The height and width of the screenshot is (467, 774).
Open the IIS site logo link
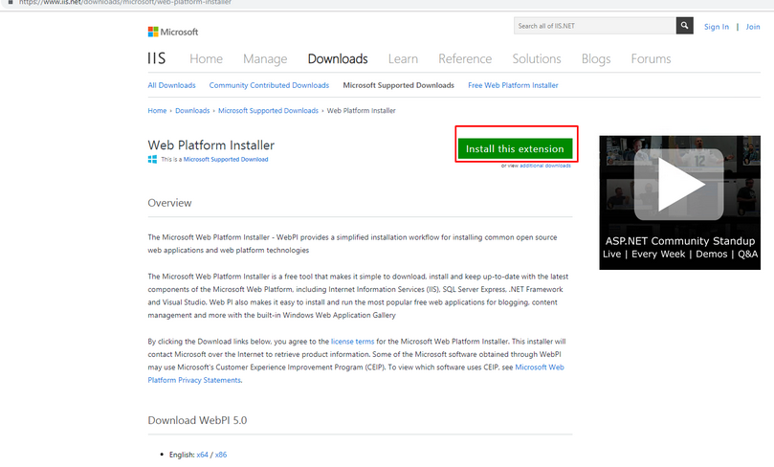[157, 58]
